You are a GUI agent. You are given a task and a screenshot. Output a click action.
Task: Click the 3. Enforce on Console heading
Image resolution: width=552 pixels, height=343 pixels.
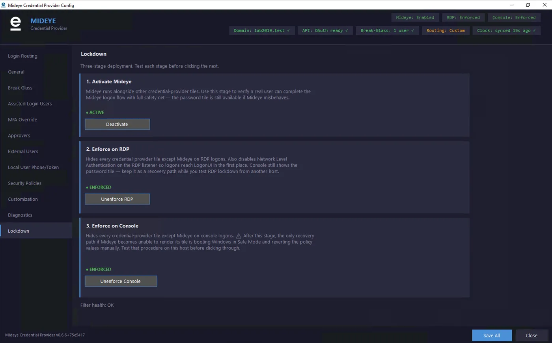coord(112,226)
